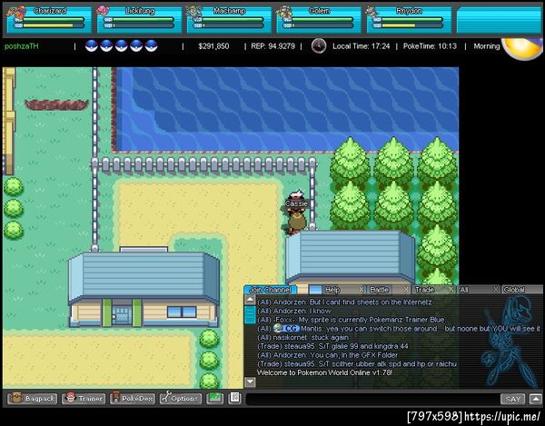Image resolution: width=545 pixels, height=426 pixels.
Task: Click the Welcome to Pokemon World Online message
Action: (324, 372)
